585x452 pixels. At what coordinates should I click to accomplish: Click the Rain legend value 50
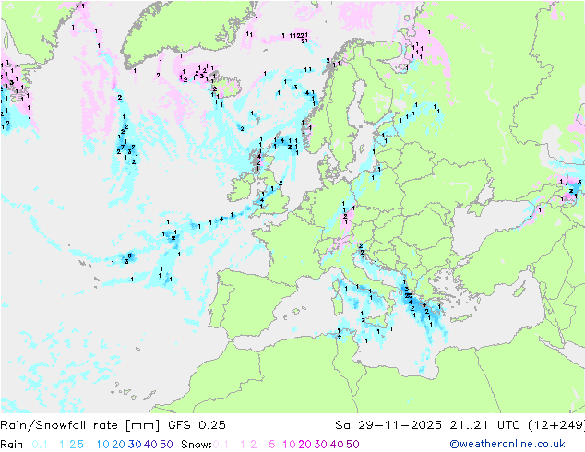166,445
